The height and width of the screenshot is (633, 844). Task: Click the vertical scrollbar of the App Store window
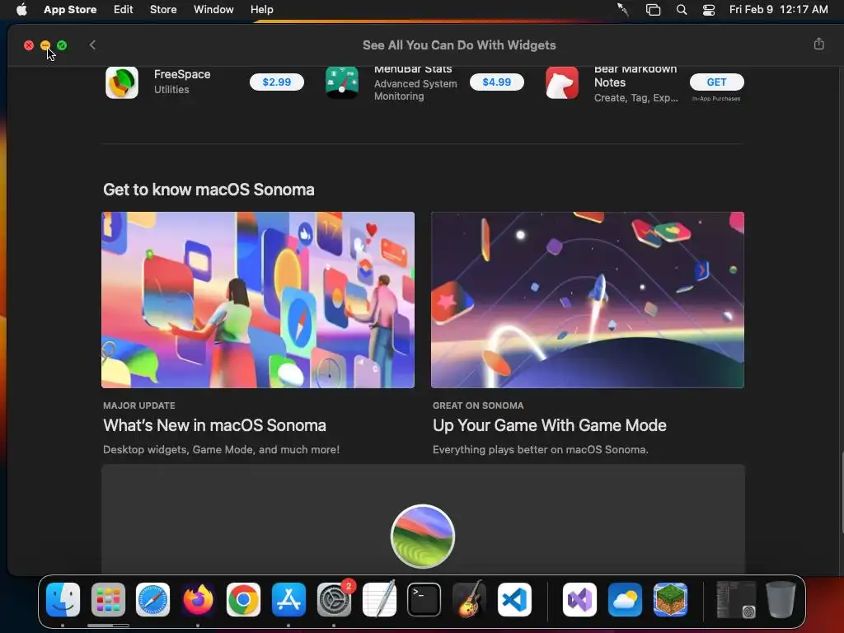click(842, 493)
